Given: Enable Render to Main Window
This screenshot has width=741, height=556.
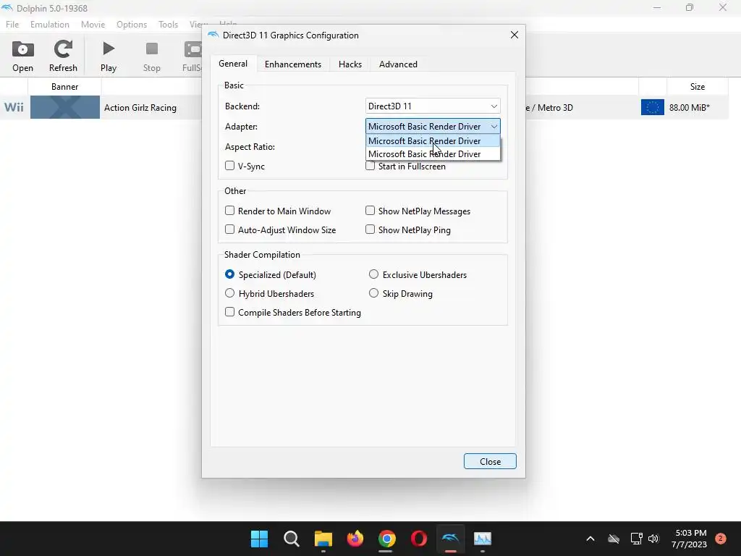Looking at the screenshot, I should (x=229, y=211).
